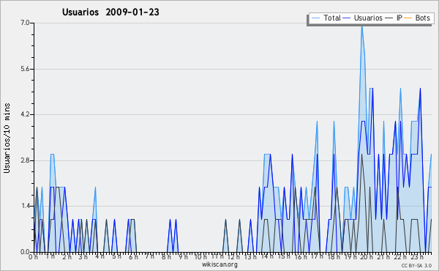Click the '7 h' x-axis tick label
Viewport: 439px width, 271px height.
(x=149, y=256)
